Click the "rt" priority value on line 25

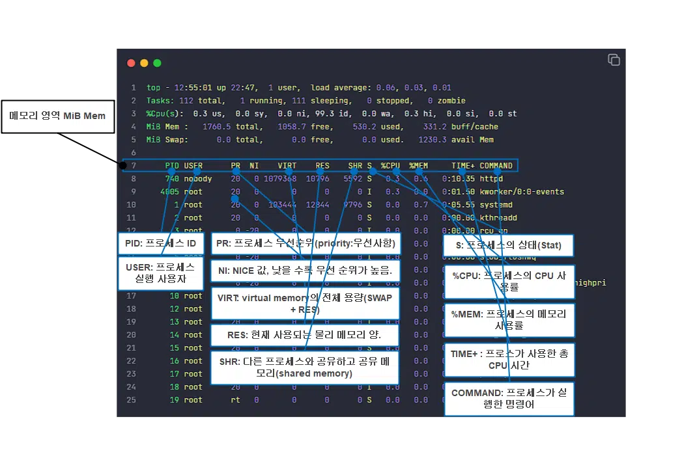pos(235,400)
